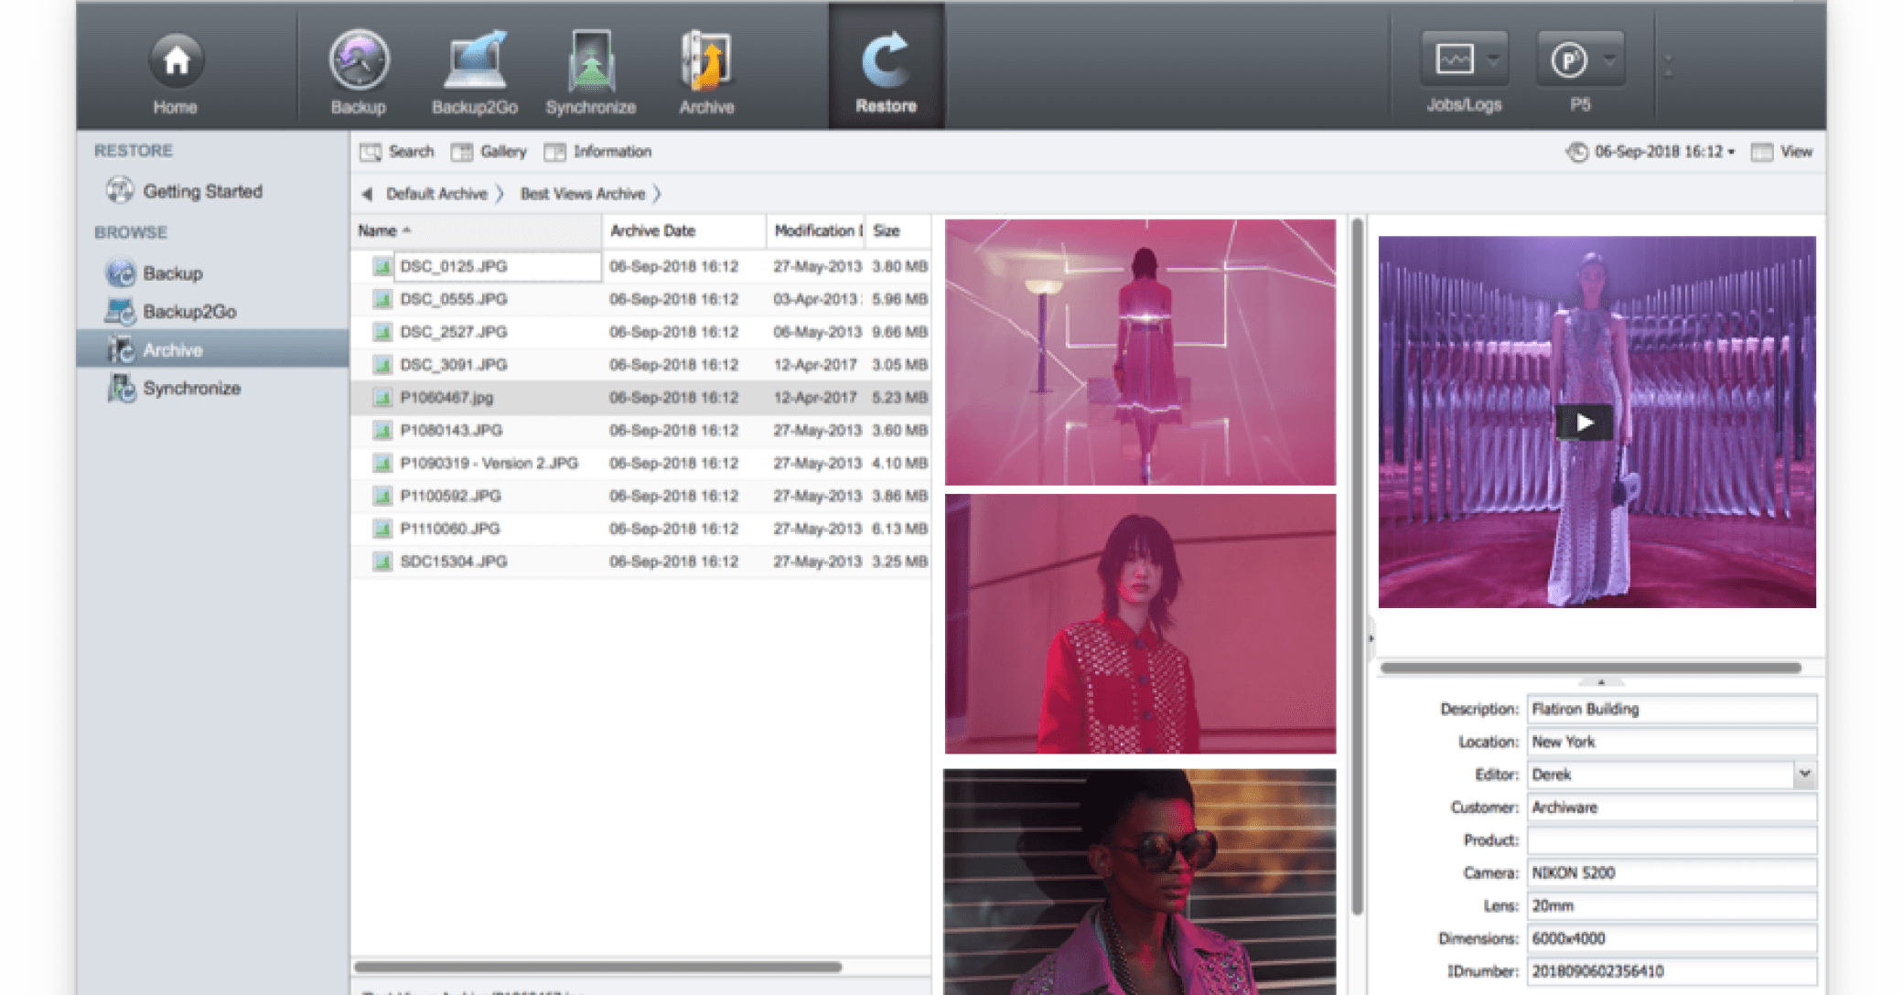
Task: Click the Best Views Archive breadcrumb
Action: [583, 194]
